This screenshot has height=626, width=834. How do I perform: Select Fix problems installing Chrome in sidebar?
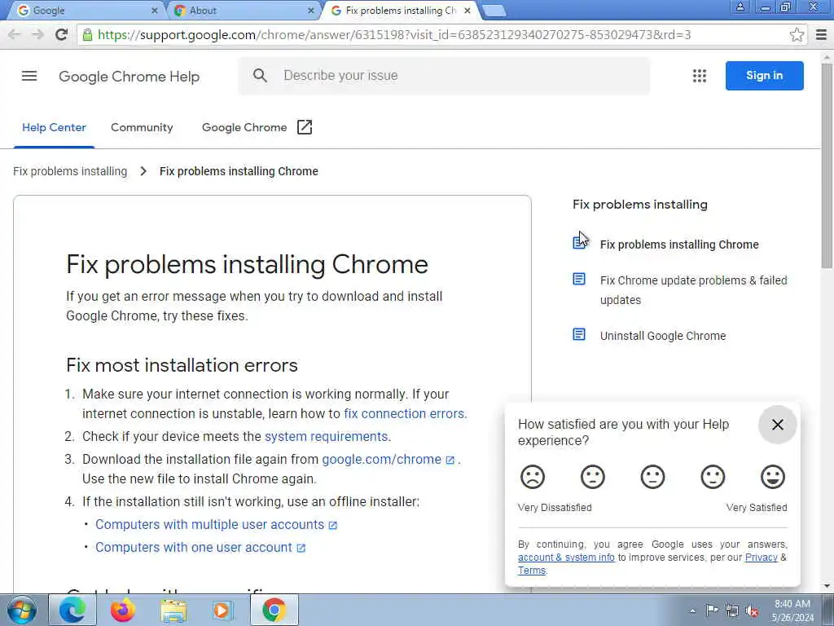click(x=679, y=245)
